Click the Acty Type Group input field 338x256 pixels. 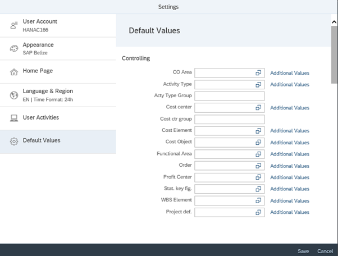[x=229, y=96]
